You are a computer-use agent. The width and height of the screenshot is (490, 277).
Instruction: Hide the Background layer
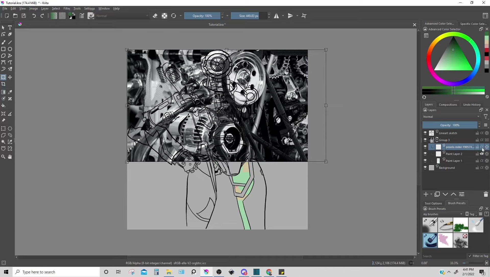(x=425, y=168)
